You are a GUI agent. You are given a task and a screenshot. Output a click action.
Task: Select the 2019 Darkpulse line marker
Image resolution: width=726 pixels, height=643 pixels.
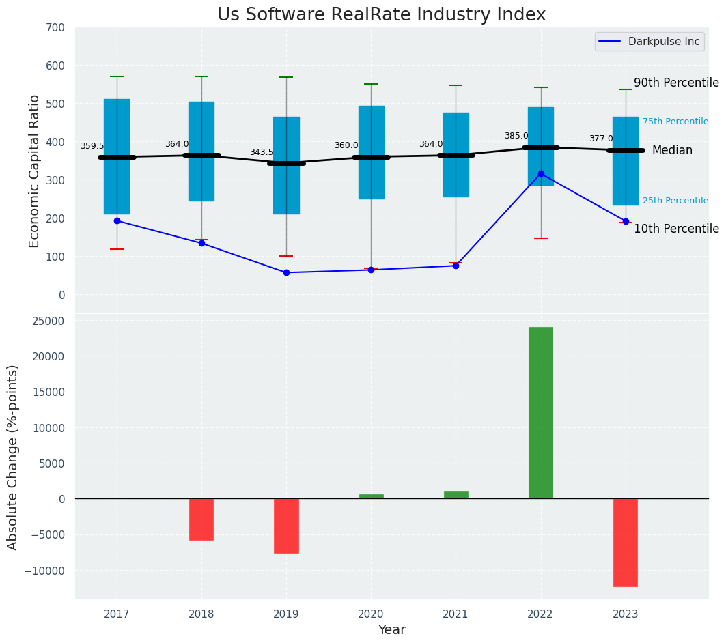pos(286,272)
